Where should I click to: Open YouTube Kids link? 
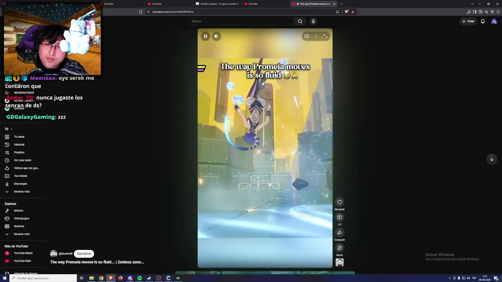pos(22,261)
